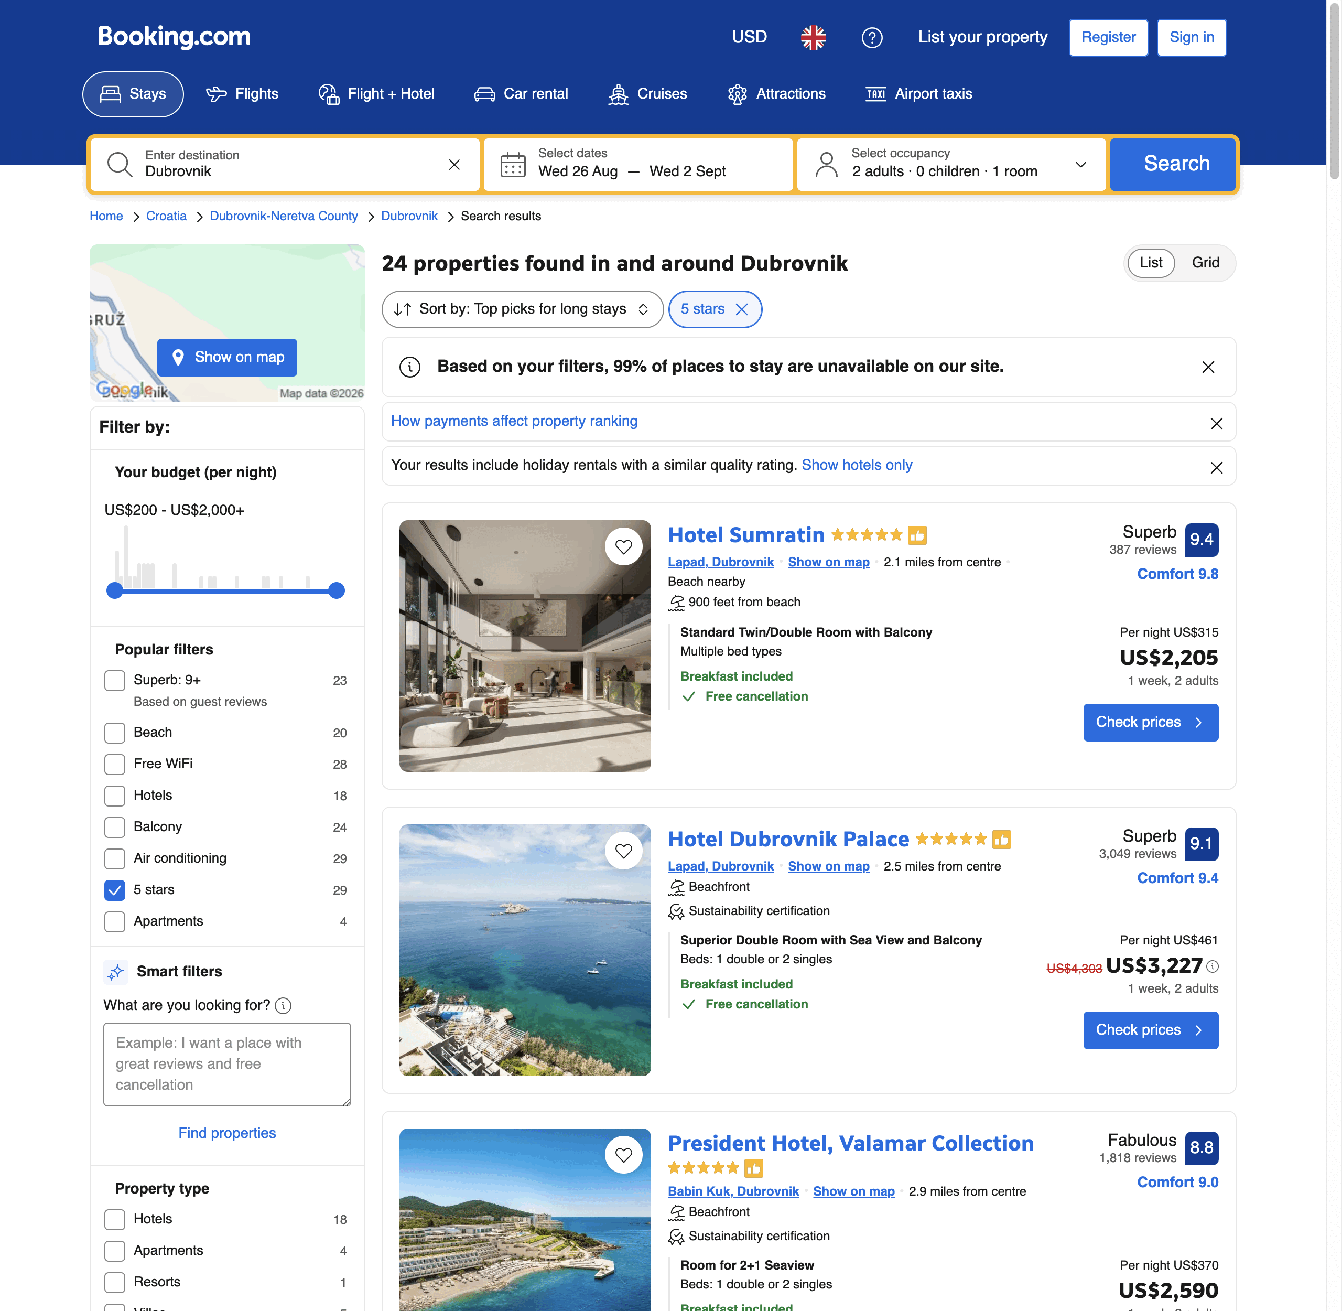1342x1311 pixels.
Task: Click the President Hotel thumbs-up badge
Action: (754, 1168)
